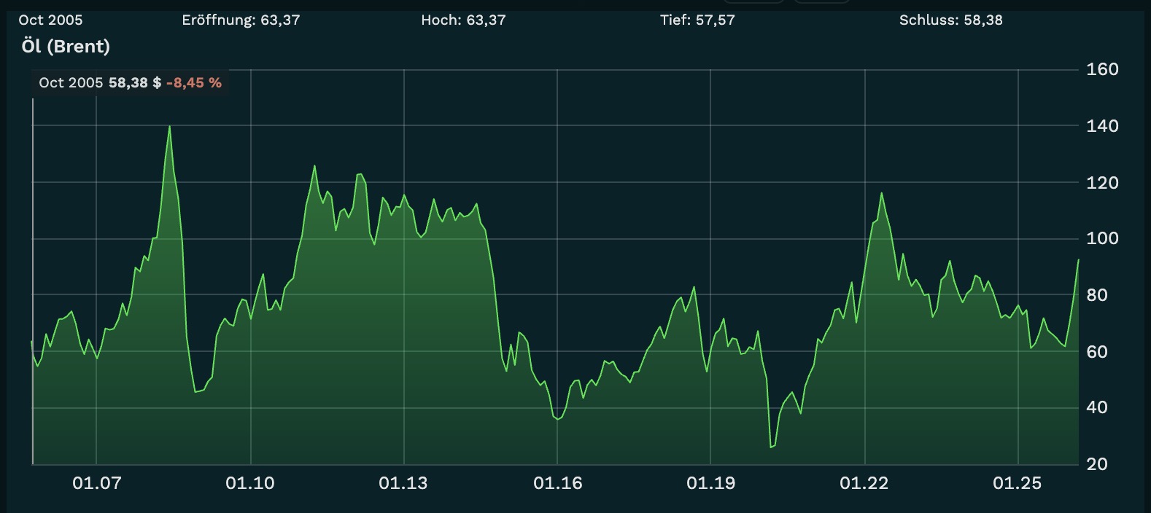Click the highest price peak near 140
This screenshot has width=1151, height=513.
click(169, 127)
